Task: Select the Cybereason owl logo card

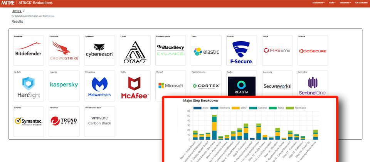Action: point(99,50)
